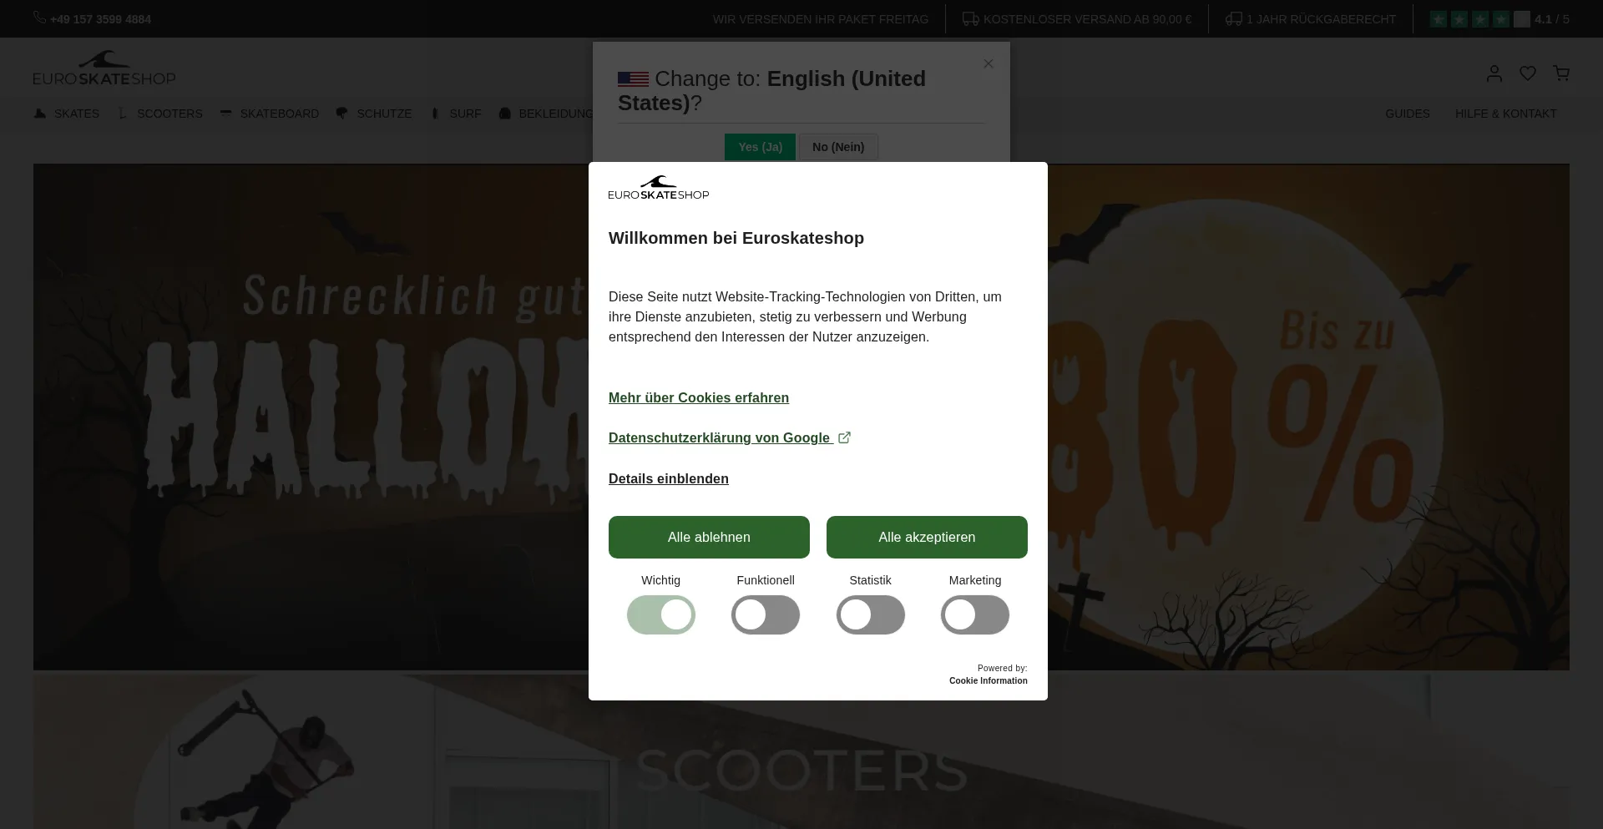The image size is (1603, 829).
Task: Click the Alle ablehnen button
Action: [x=709, y=537]
